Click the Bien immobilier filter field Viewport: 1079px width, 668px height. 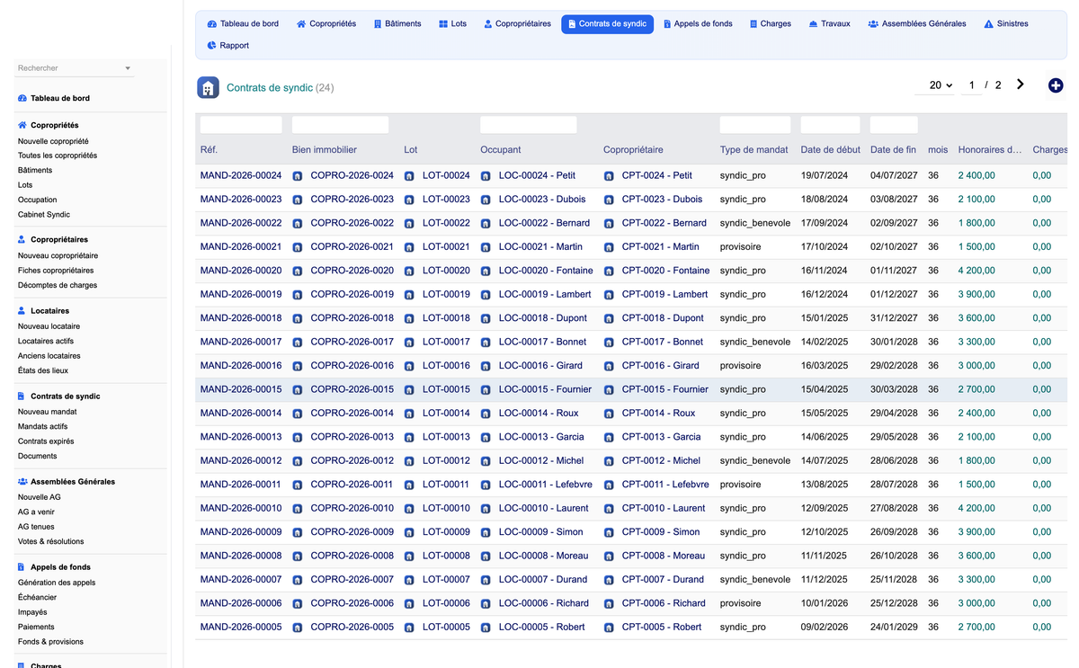(340, 125)
